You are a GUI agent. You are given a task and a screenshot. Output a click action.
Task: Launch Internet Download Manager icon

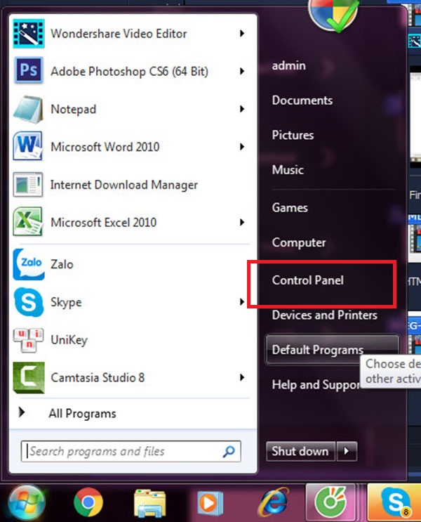29,185
